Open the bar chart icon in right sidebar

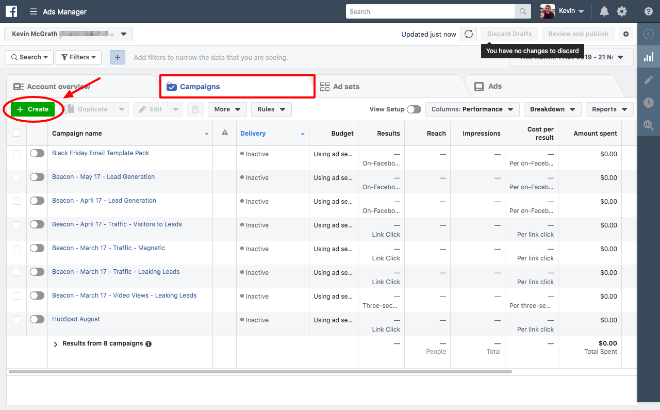pyautogui.click(x=649, y=57)
